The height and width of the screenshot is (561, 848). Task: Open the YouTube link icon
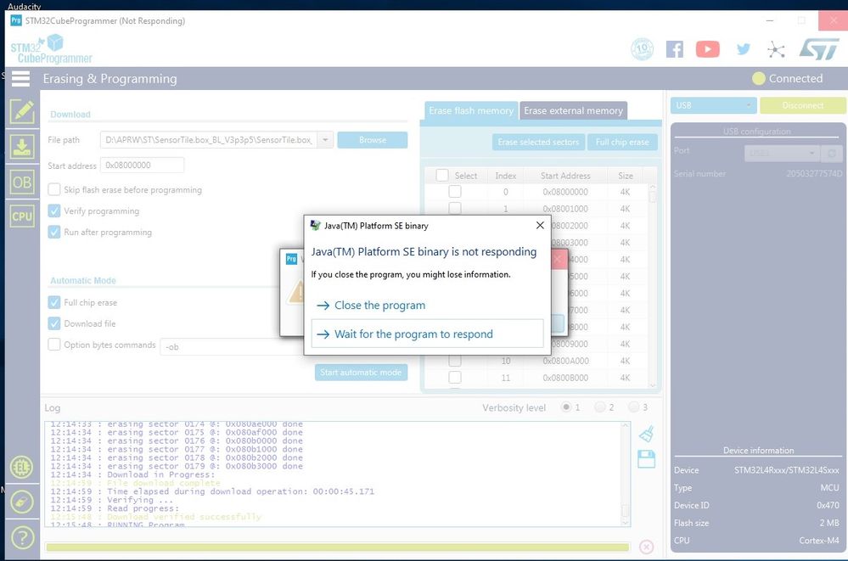point(707,49)
